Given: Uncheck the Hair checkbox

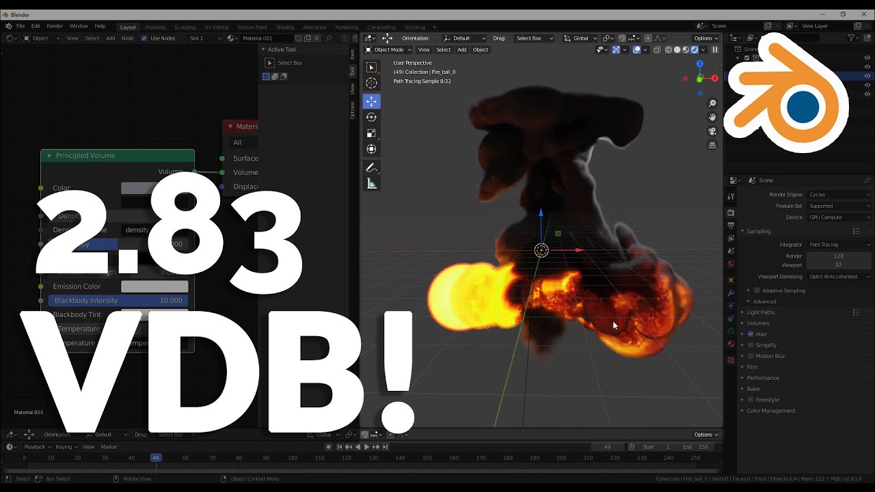Looking at the screenshot, I should point(751,334).
